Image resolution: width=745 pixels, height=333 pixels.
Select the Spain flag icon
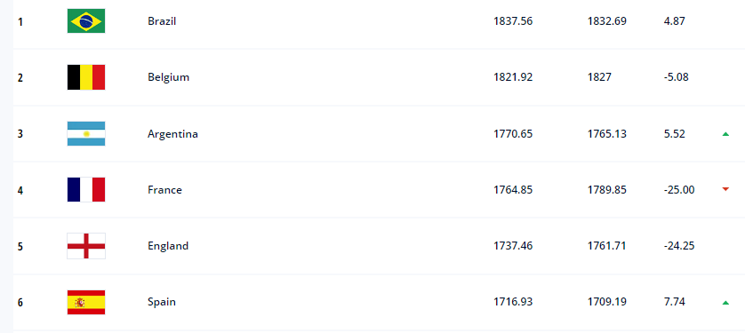click(86, 302)
